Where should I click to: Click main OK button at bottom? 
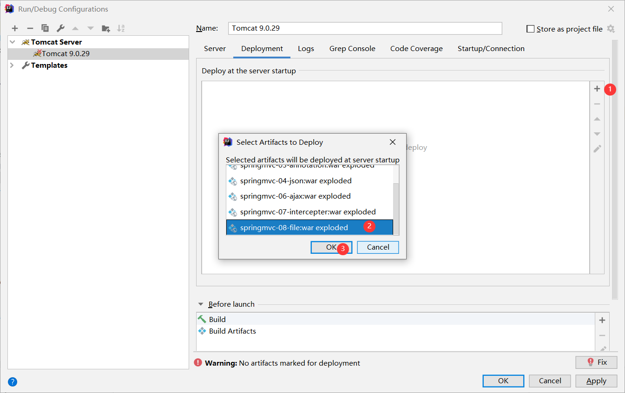pyautogui.click(x=503, y=381)
